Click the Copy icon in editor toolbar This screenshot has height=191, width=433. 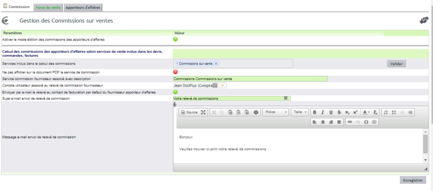pos(222,112)
